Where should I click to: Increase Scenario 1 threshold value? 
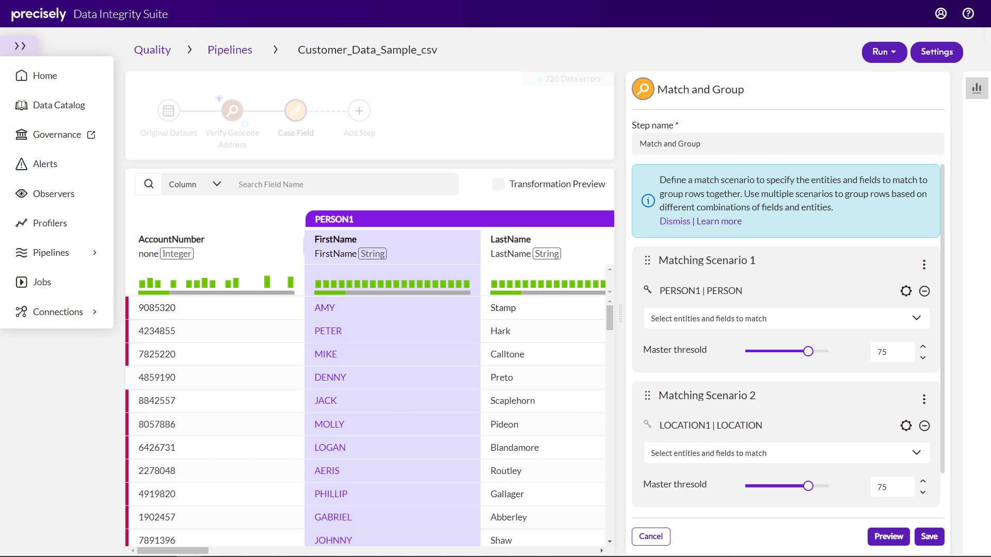pos(923,347)
